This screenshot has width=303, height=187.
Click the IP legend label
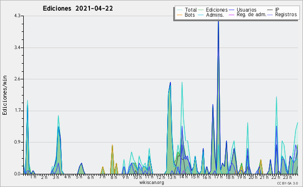tap(277, 10)
